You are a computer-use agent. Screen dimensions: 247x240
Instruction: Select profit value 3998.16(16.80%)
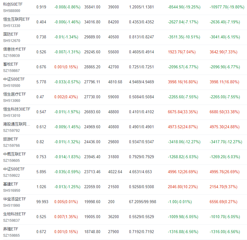click(x=183, y=82)
